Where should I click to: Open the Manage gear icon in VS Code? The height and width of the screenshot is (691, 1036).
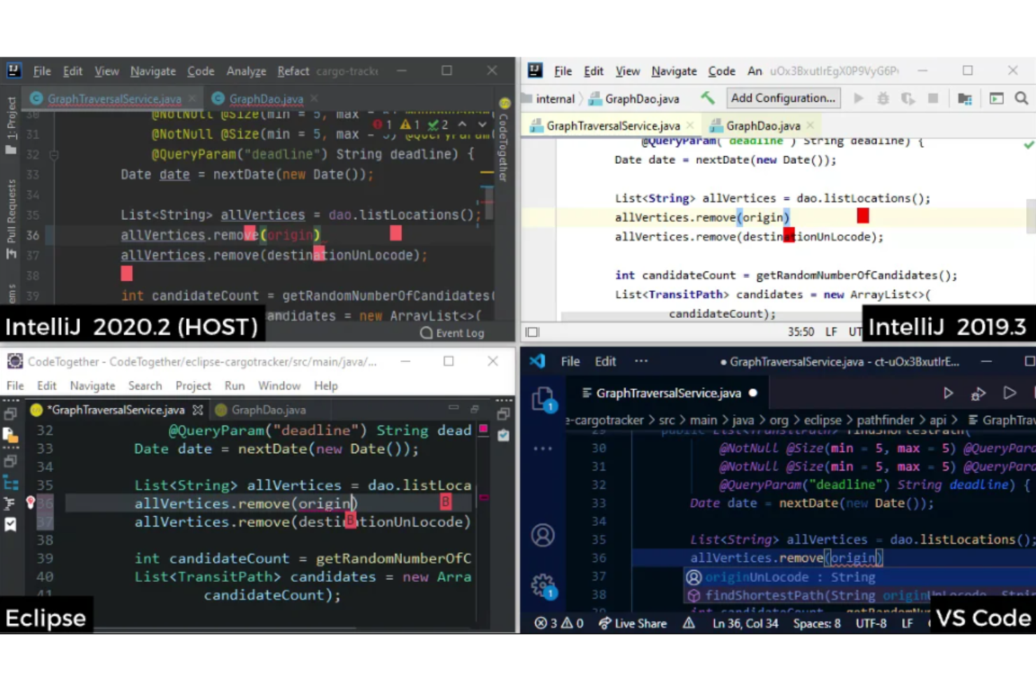pos(542,585)
